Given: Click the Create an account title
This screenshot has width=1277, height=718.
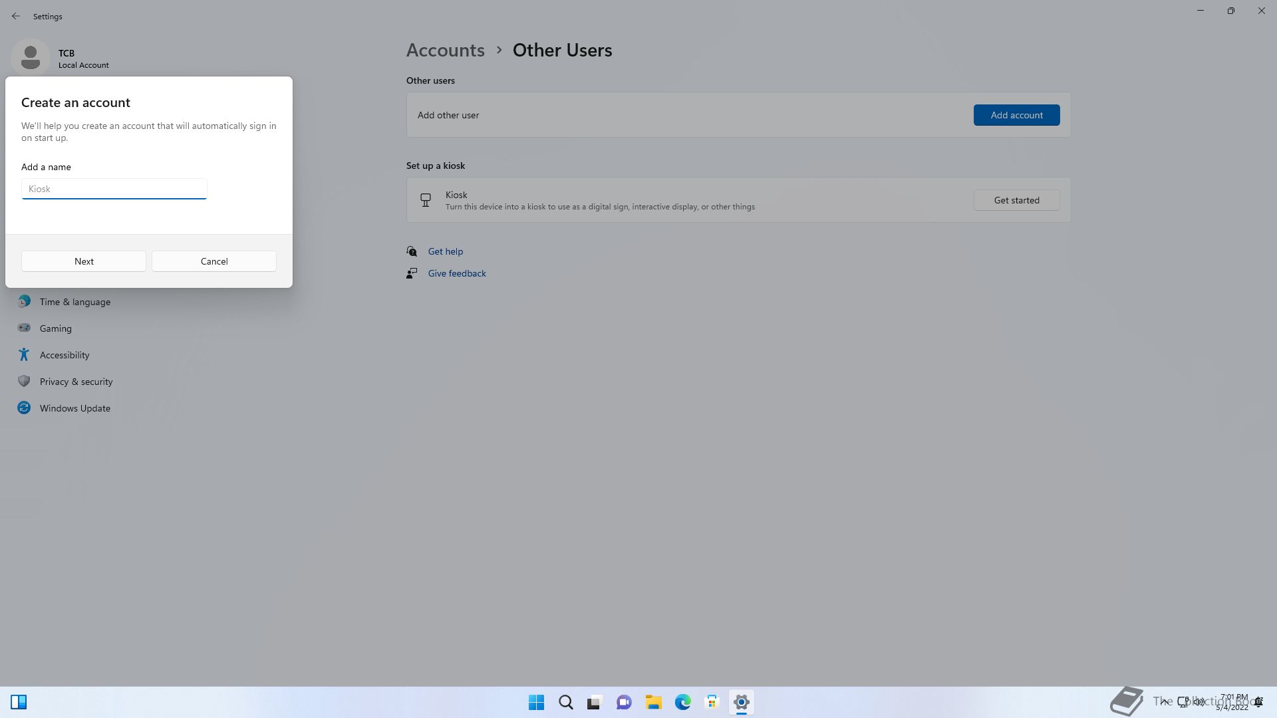Looking at the screenshot, I should (76, 102).
